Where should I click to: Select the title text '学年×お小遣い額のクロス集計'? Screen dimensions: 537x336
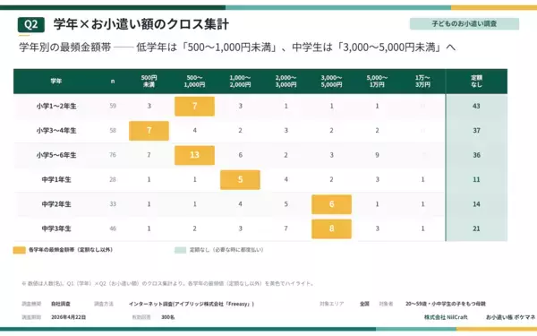(x=141, y=24)
